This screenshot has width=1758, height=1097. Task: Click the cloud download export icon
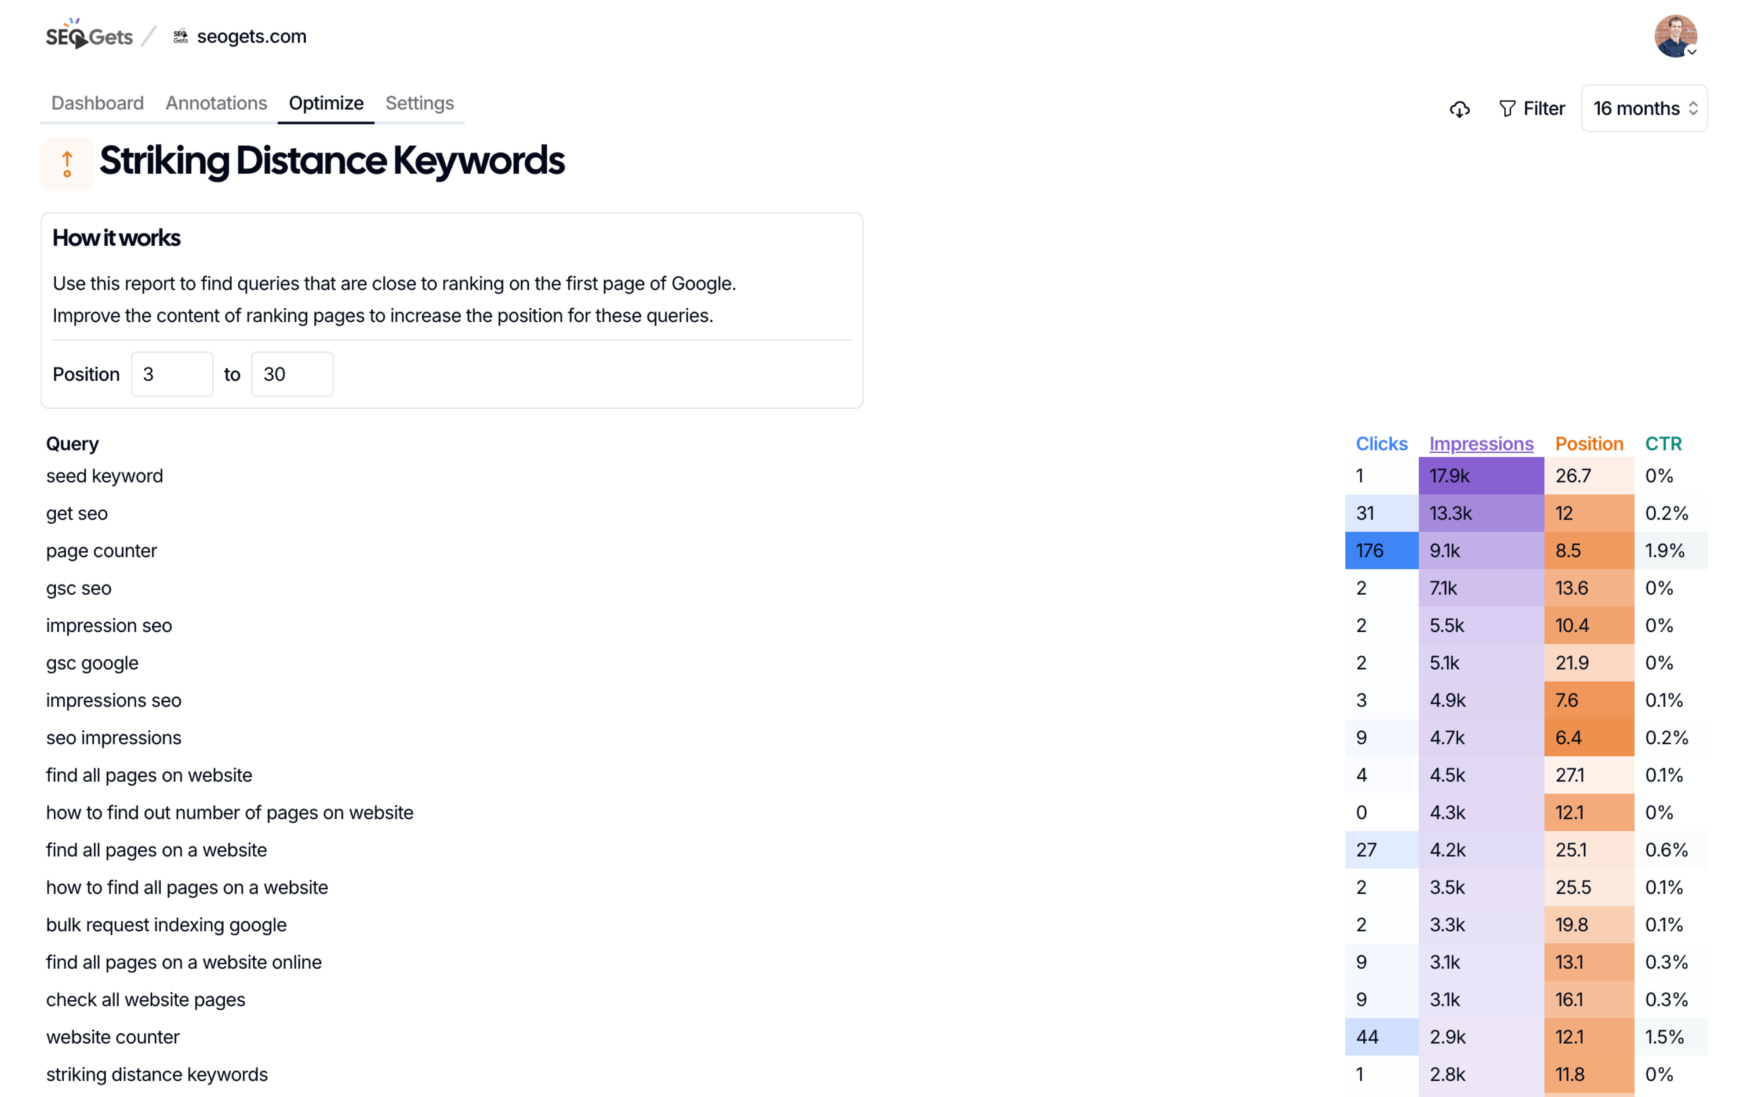(x=1459, y=109)
